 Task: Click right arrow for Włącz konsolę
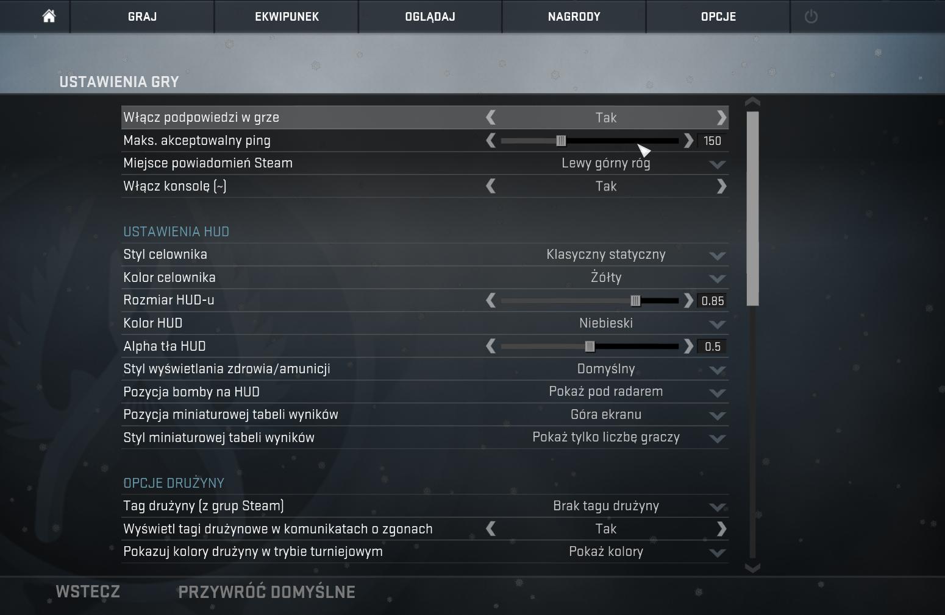click(721, 186)
